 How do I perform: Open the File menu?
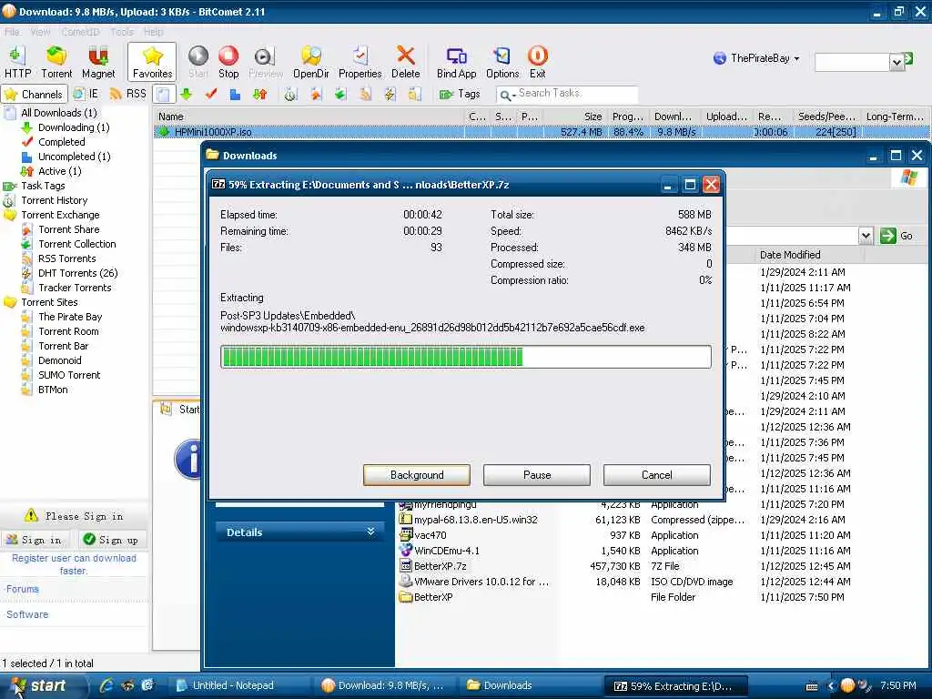tap(12, 32)
